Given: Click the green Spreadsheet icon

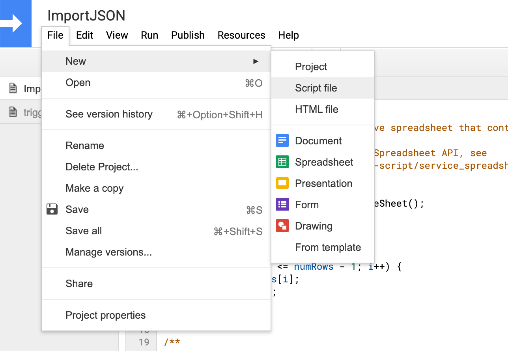Looking at the screenshot, I should click(x=282, y=162).
